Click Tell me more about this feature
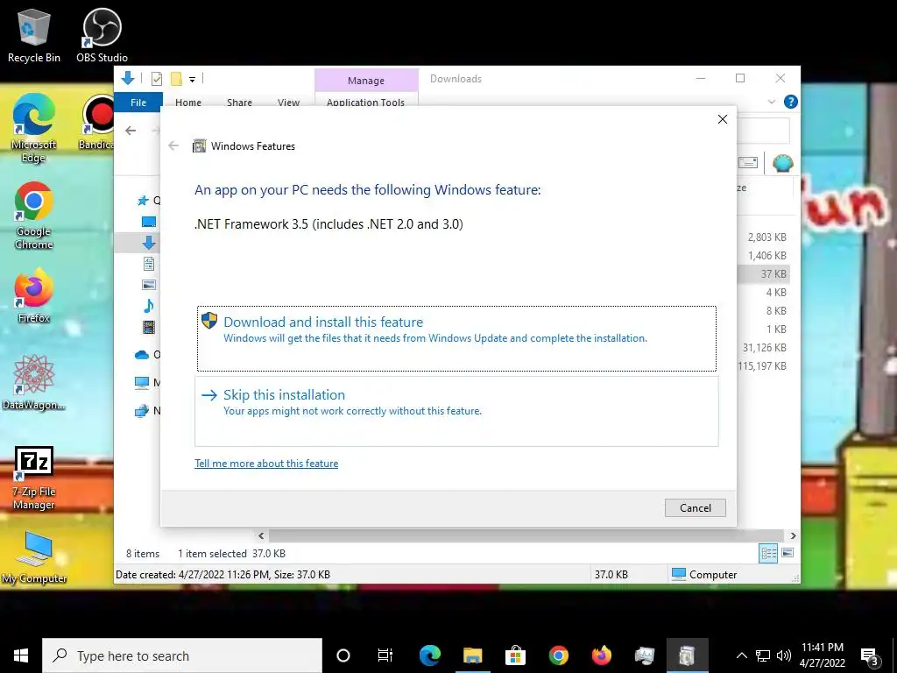The width and height of the screenshot is (897, 673). click(266, 464)
